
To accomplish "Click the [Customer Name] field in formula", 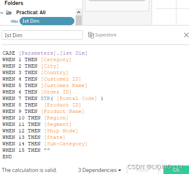I will (64, 85).
